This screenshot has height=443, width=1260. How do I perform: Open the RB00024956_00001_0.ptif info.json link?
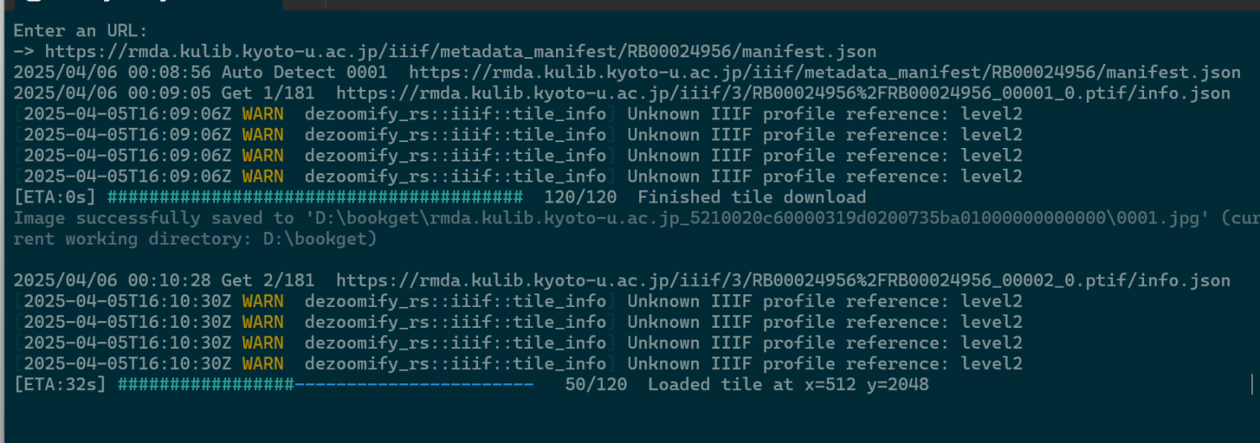click(783, 93)
